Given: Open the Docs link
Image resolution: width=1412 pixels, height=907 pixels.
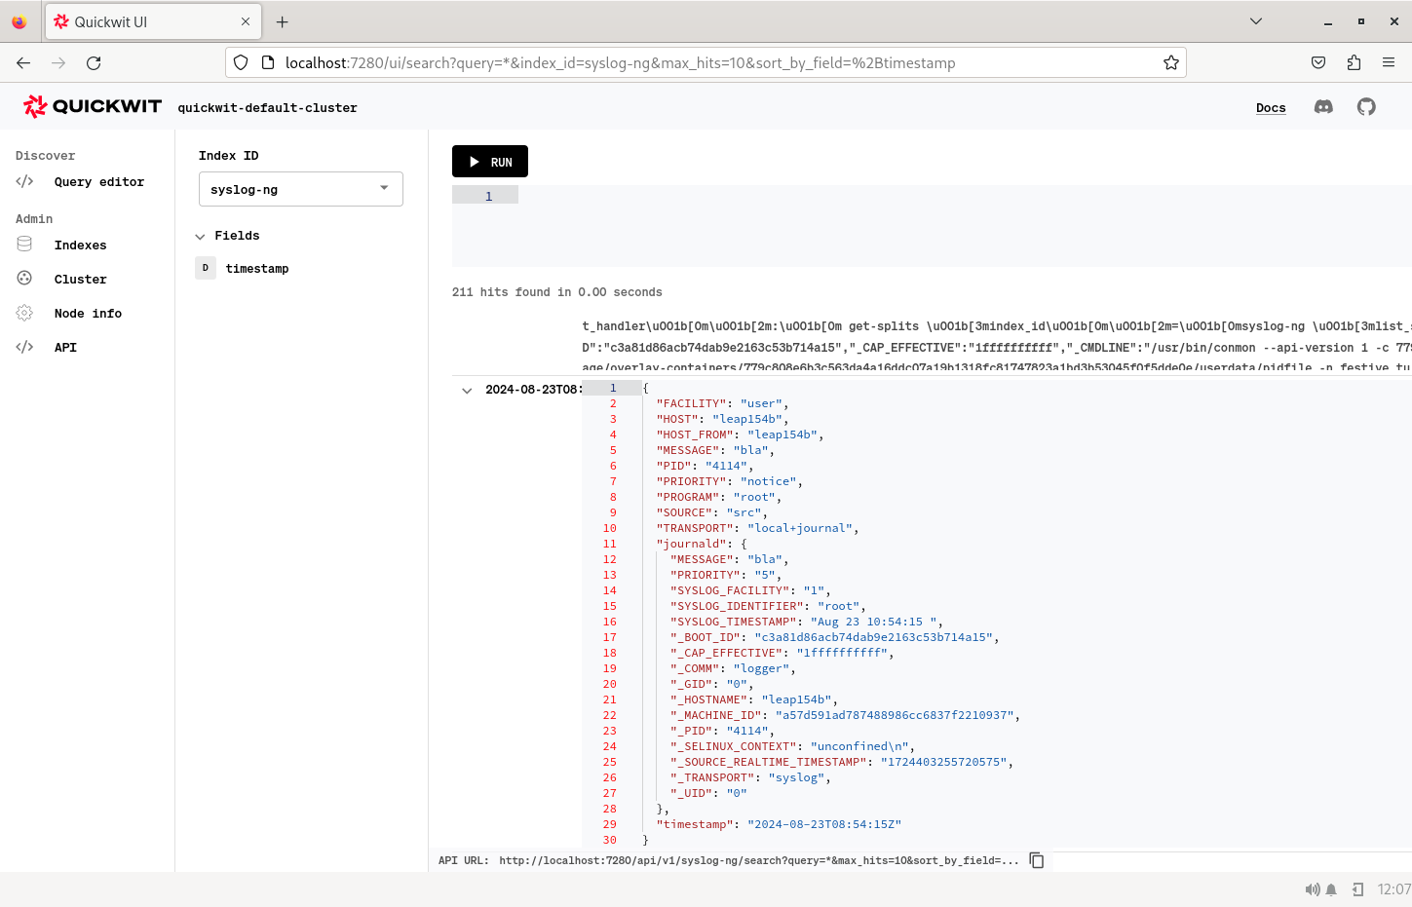Looking at the screenshot, I should (1271, 107).
